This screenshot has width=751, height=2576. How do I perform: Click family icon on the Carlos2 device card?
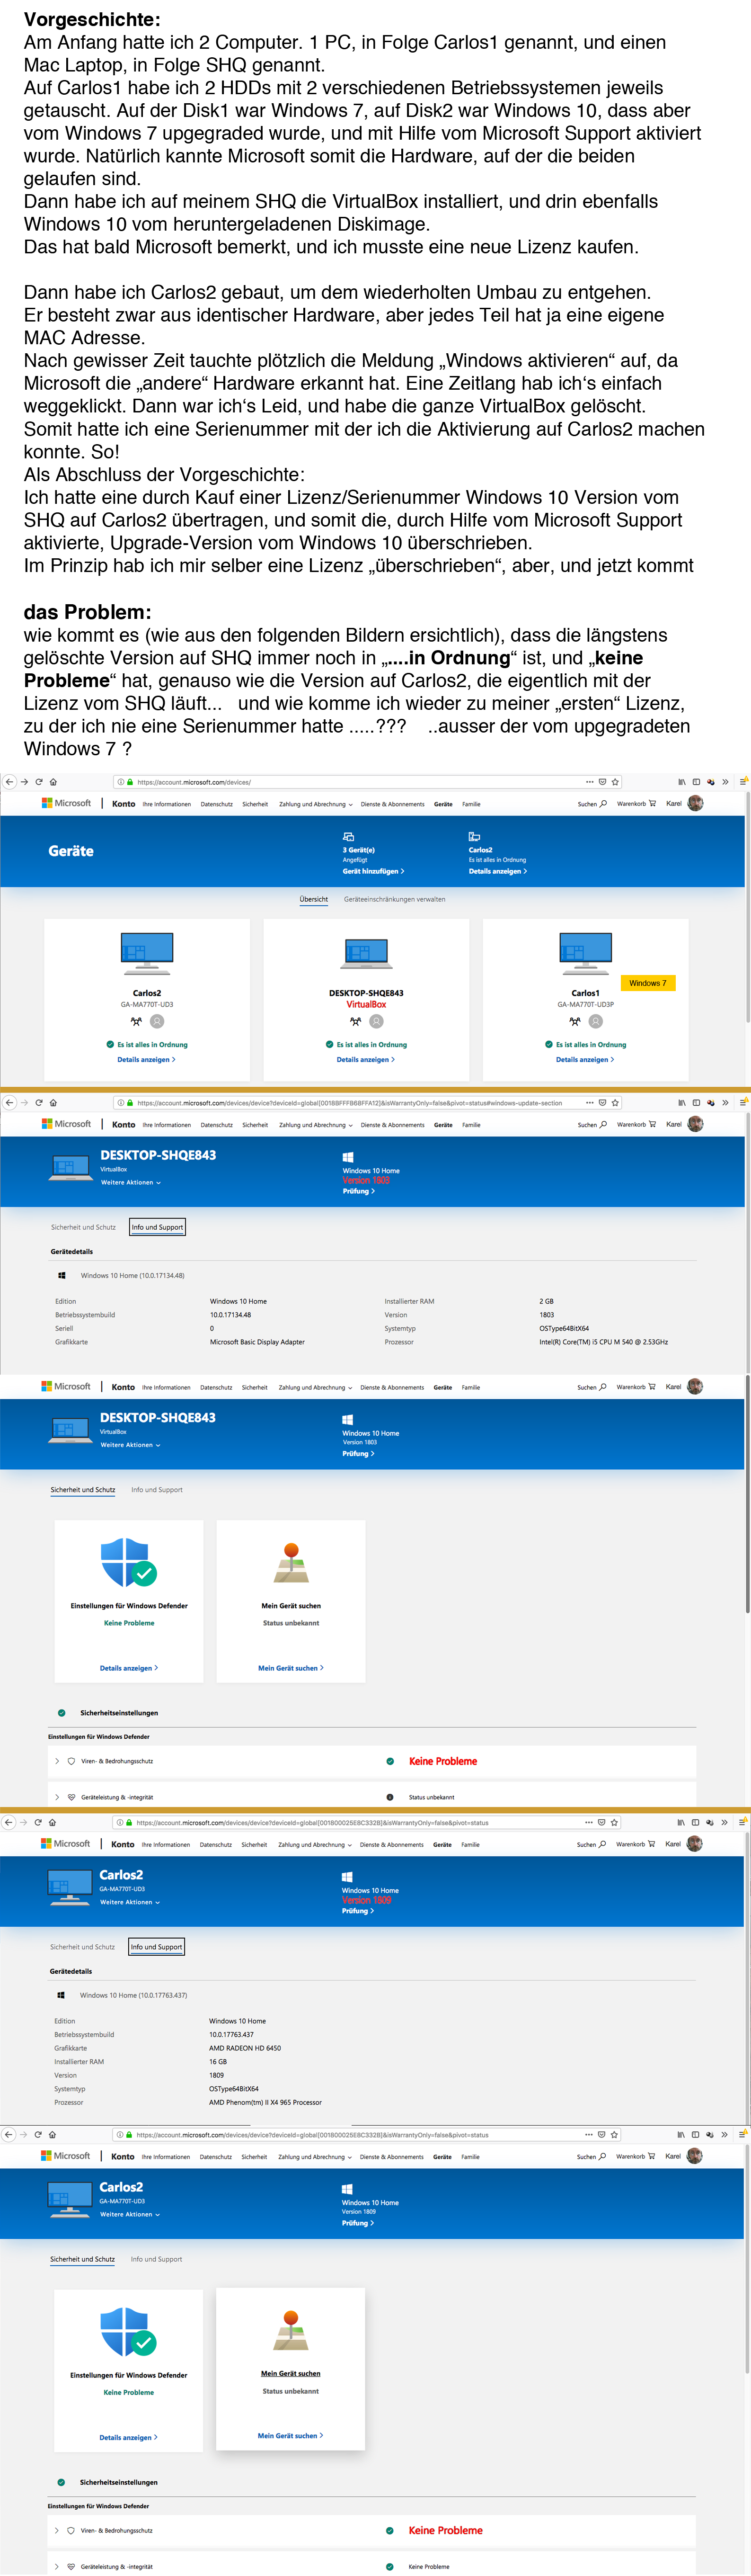[x=136, y=1021]
